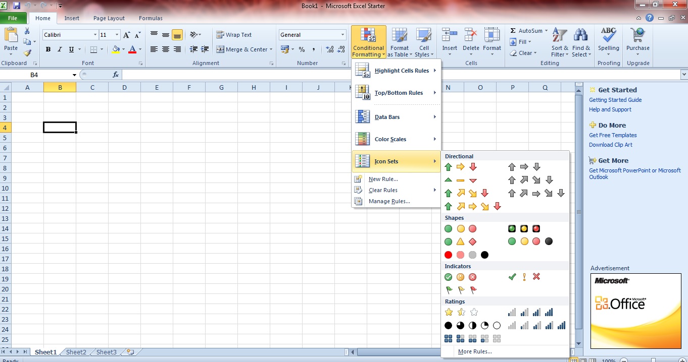This screenshot has width=688, height=362.
Task: Open the Fill Color swatch button
Action: point(116,49)
